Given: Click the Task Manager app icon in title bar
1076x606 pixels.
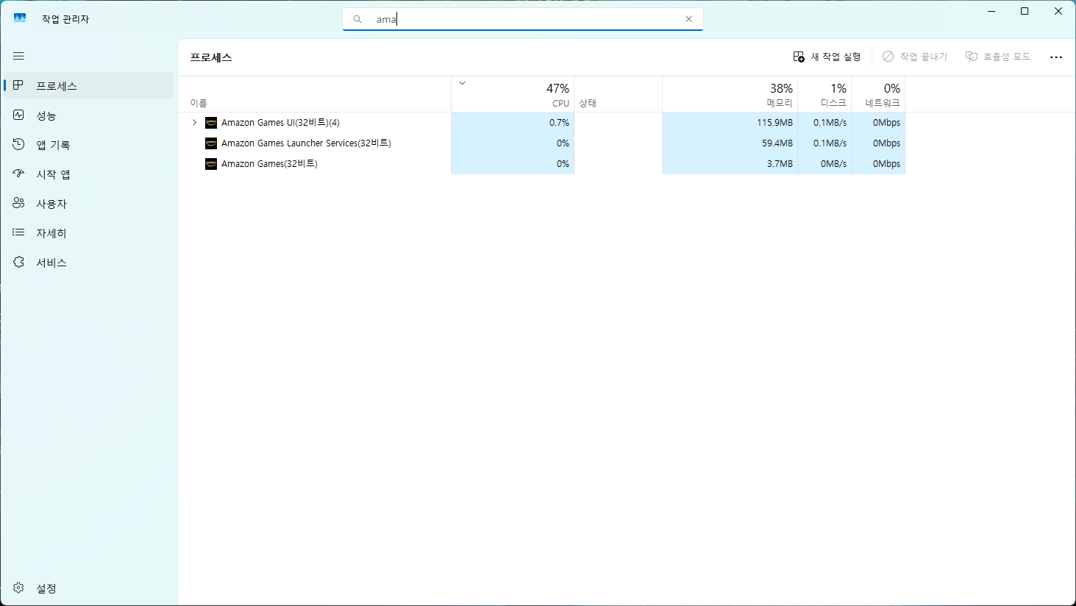Looking at the screenshot, I should click(x=20, y=18).
